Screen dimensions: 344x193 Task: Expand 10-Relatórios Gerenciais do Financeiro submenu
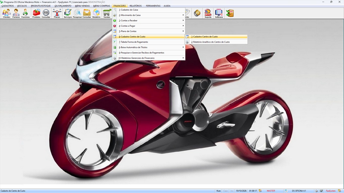(149, 58)
